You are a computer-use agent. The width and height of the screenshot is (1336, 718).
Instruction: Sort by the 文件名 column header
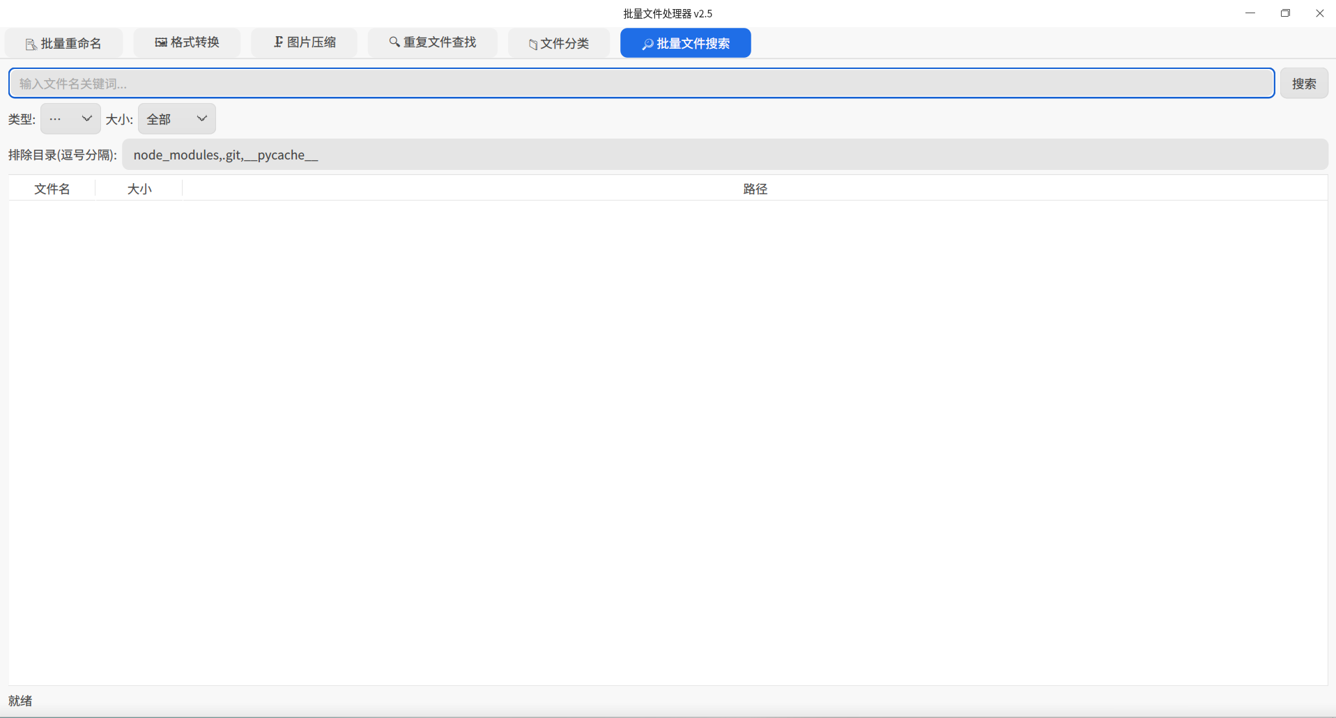coord(52,189)
